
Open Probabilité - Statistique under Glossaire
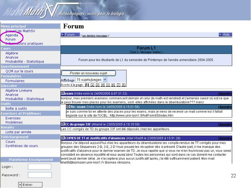(25, 99)
